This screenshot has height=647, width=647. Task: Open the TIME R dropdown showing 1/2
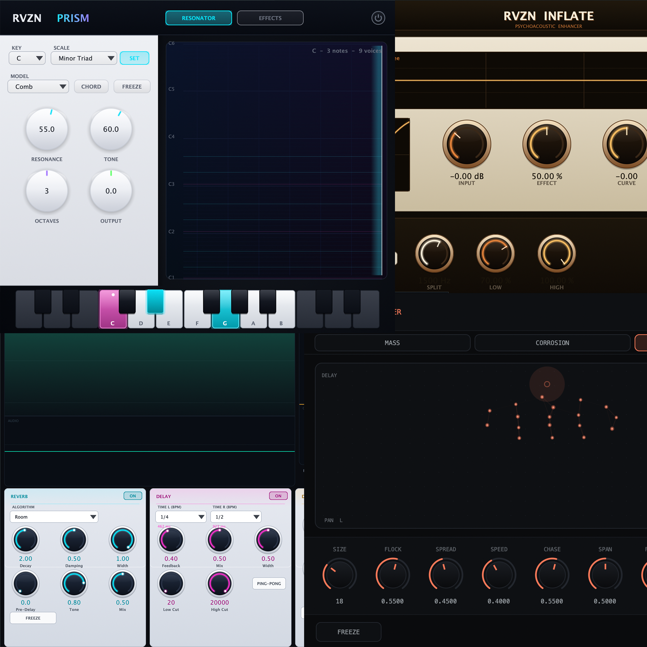[236, 517]
